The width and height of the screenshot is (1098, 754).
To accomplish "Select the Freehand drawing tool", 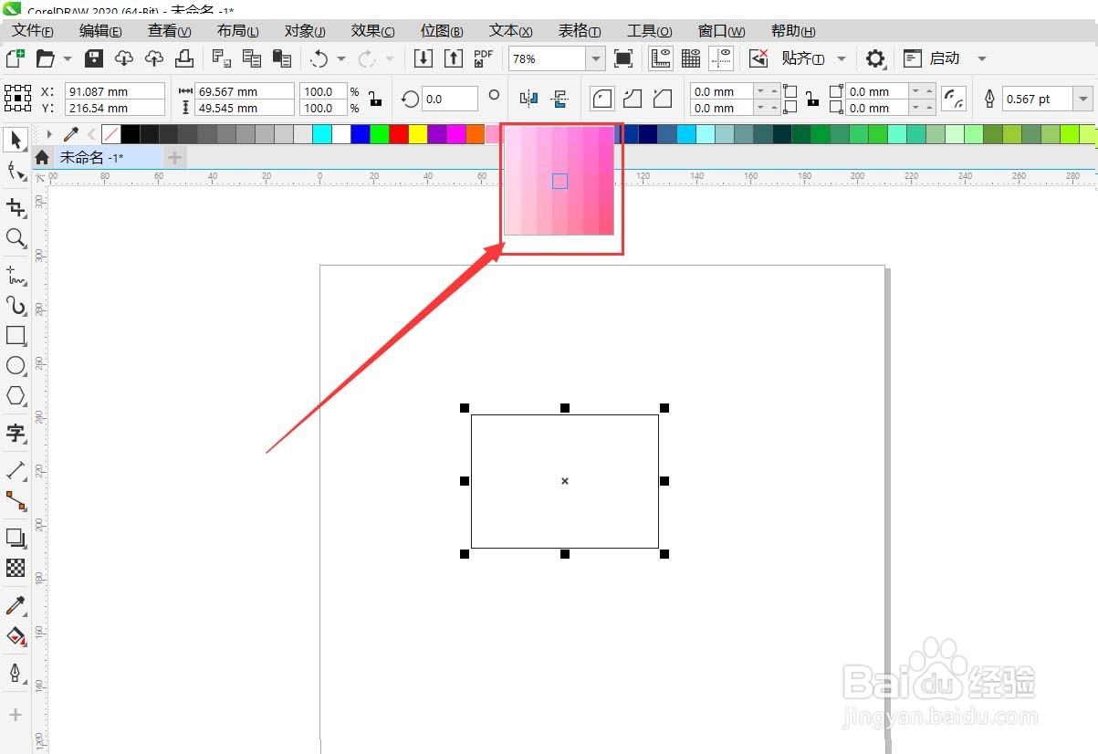I will click(x=16, y=275).
